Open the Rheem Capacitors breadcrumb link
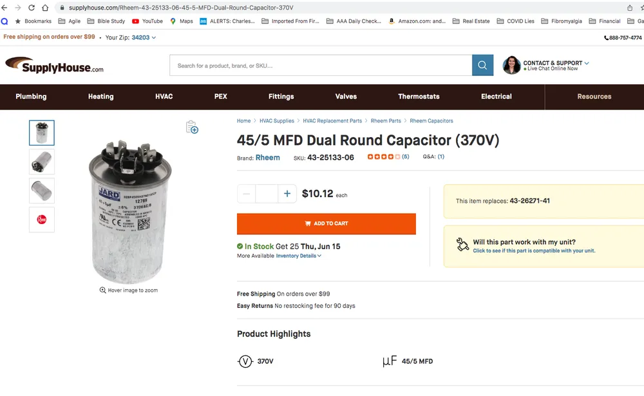Viewport: 644px width, 396px height. [x=431, y=121]
